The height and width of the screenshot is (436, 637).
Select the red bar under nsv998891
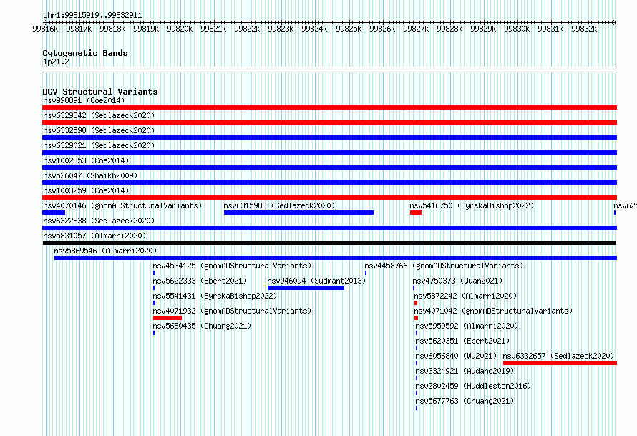click(x=329, y=107)
